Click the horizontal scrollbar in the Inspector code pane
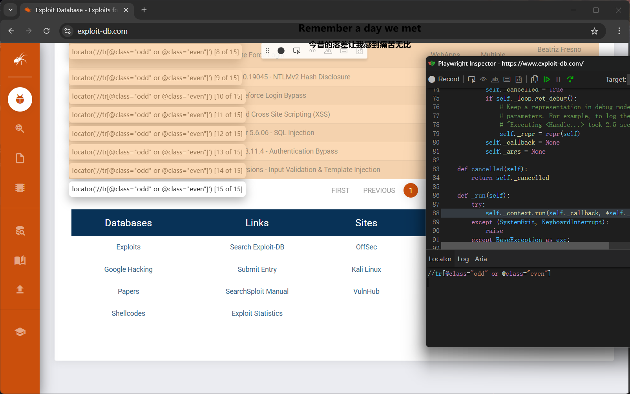630x394 pixels. 525,246
